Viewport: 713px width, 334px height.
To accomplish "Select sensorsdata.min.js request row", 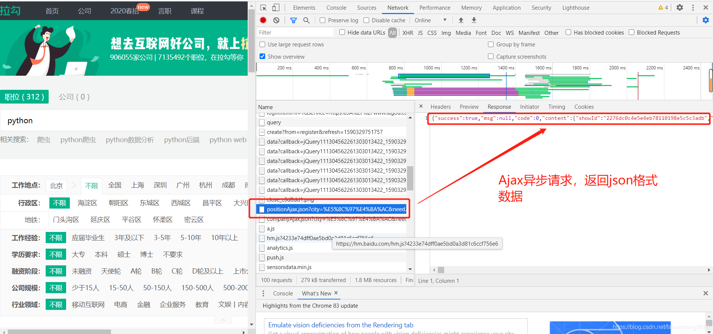I will (x=332, y=267).
